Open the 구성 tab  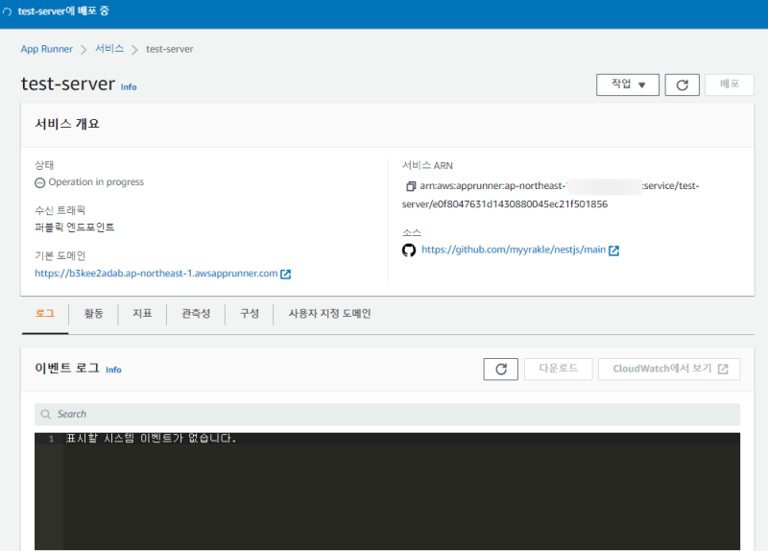coord(250,314)
